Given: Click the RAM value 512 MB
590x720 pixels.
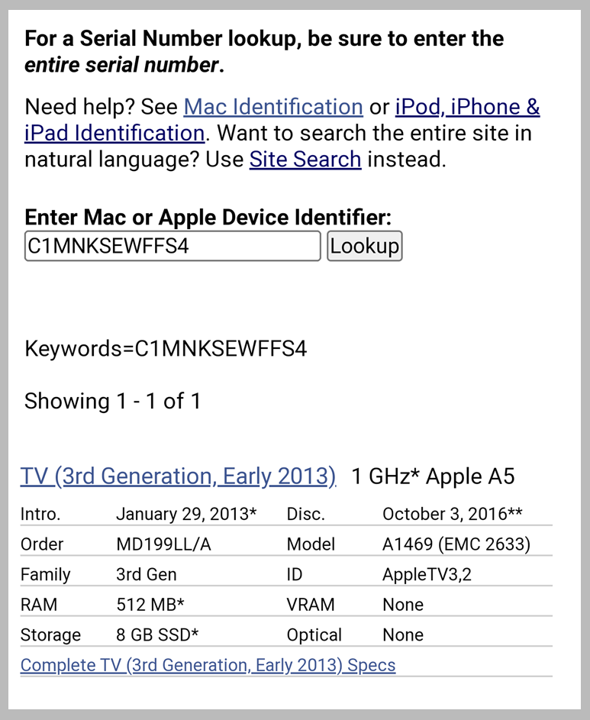Looking at the screenshot, I should coord(150,605).
